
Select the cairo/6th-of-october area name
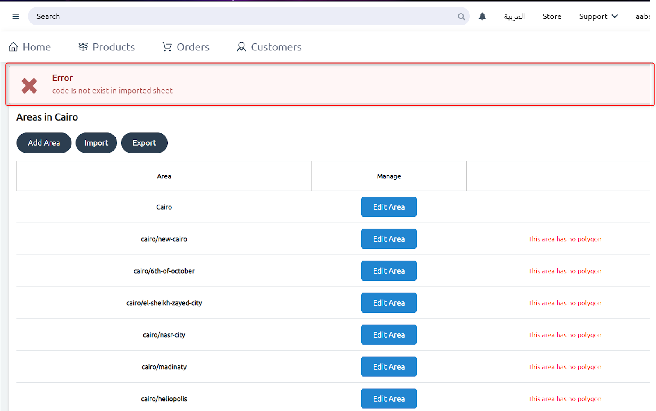[164, 271]
